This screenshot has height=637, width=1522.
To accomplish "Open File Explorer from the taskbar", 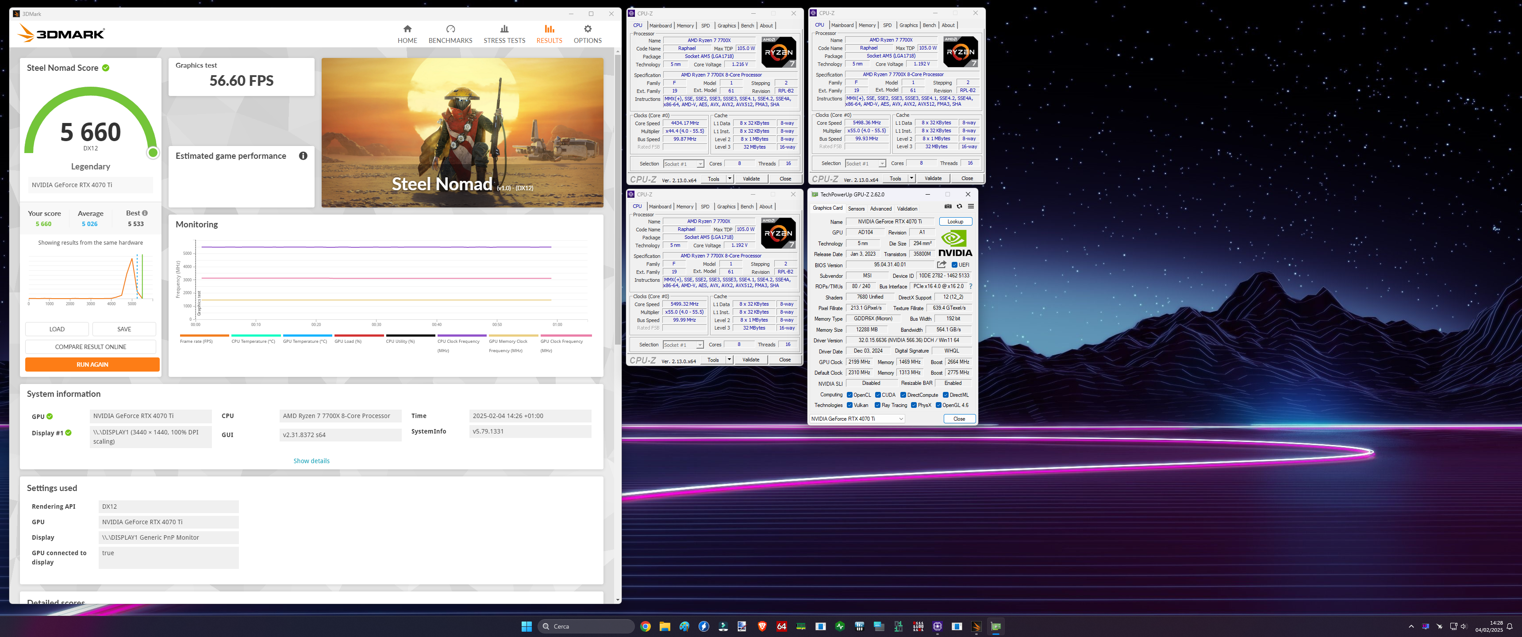I will coord(665,626).
